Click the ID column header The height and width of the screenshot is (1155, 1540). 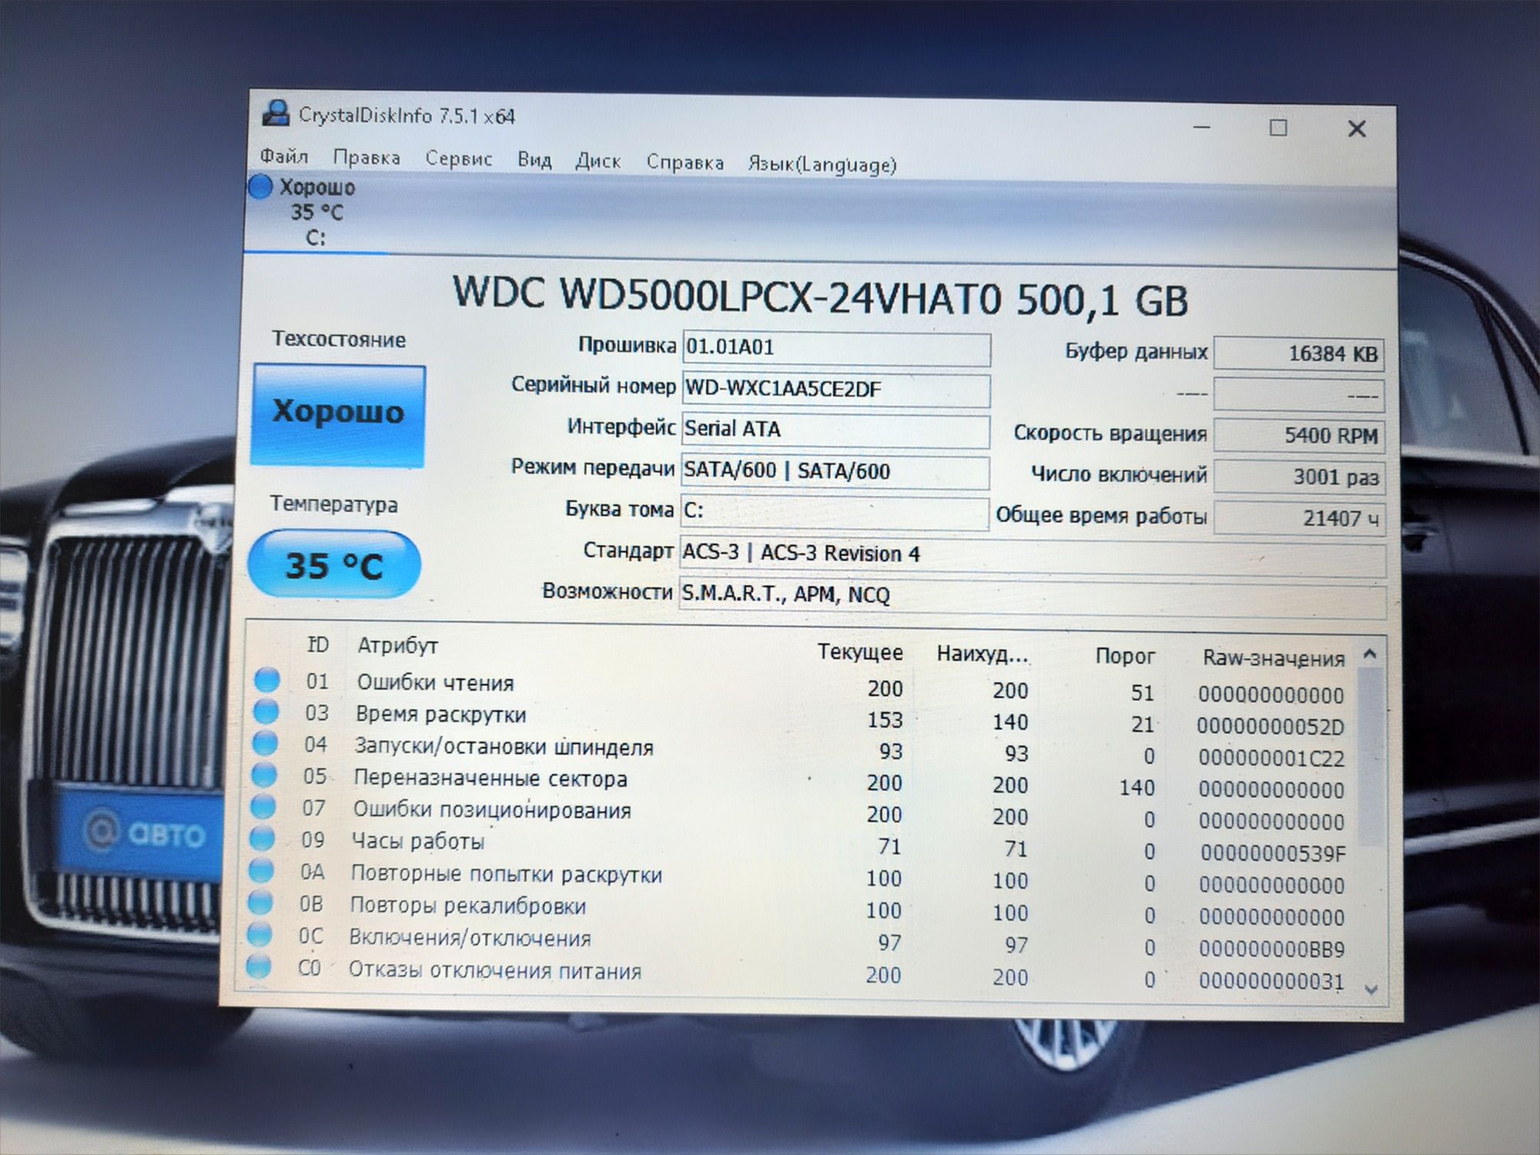click(x=317, y=644)
